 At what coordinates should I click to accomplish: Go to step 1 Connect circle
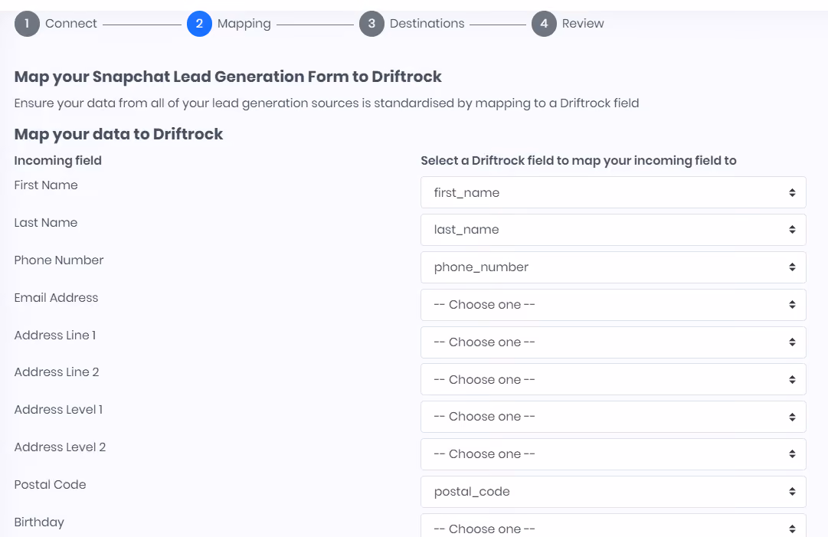(27, 24)
